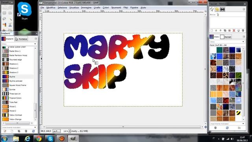
Task: Click the delete gradient trash icon
Action: (x=26, y=131)
